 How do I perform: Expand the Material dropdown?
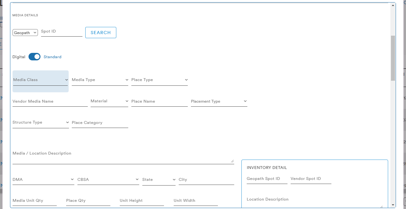pos(109,101)
